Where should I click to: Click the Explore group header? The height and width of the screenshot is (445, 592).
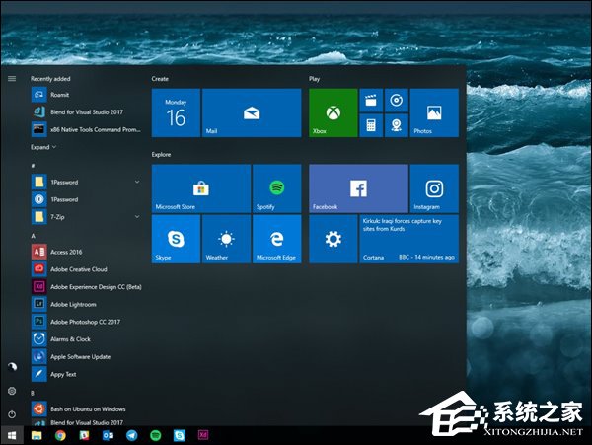161,154
